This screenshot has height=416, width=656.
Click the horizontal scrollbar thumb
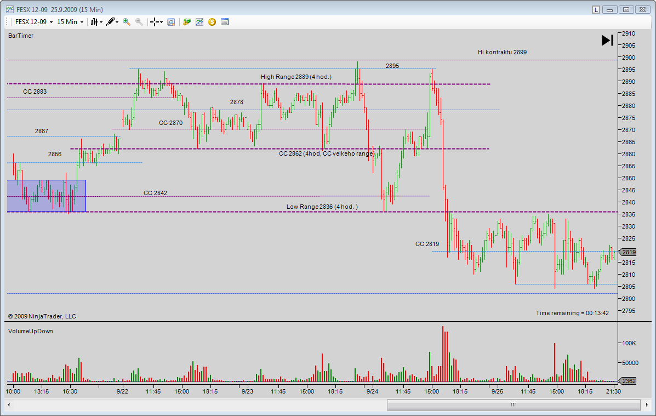pyautogui.click(x=514, y=404)
